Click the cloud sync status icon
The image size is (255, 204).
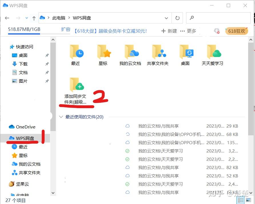coord(217,31)
